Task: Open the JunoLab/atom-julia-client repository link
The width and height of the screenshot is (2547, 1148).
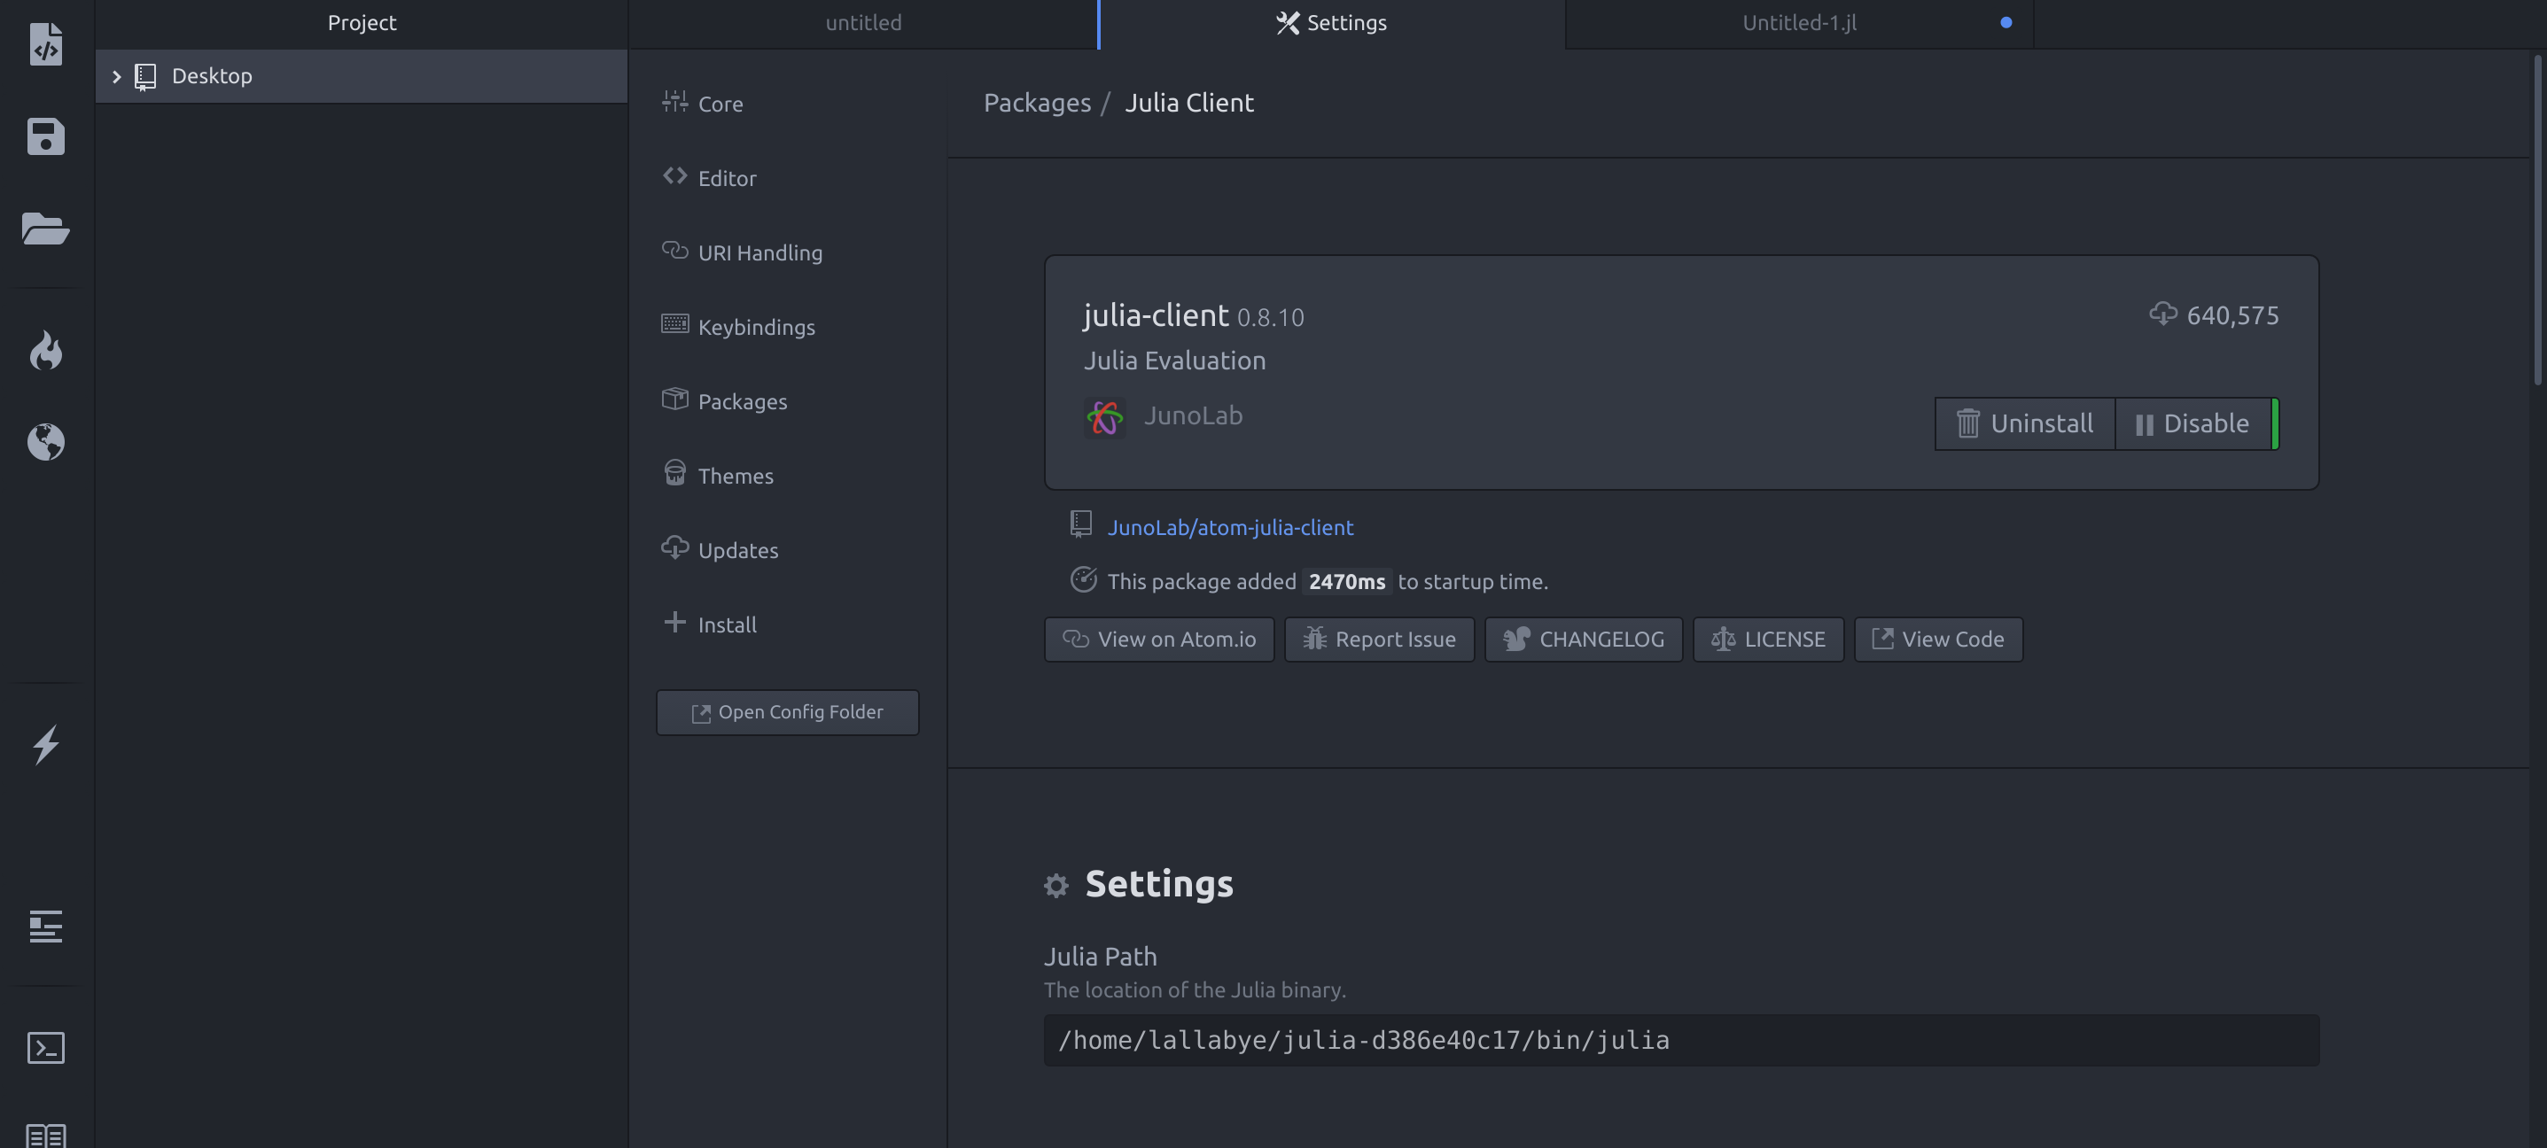Action: point(1229,528)
